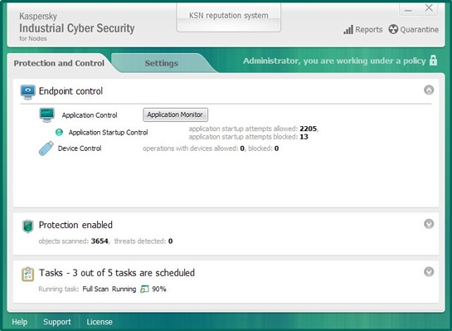Select the Protection and Control tab

click(59, 63)
